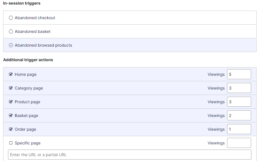Image resolution: width=258 pixels, height=161 pixels.
Task: Select the Basket page Viewings field
Action: pyautogui.click(x=239, y=116)
